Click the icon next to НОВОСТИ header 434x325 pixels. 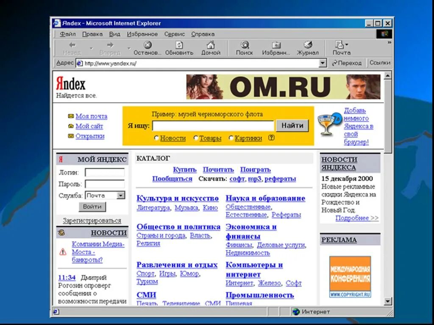pyautogui.click(x=61, y=233)
